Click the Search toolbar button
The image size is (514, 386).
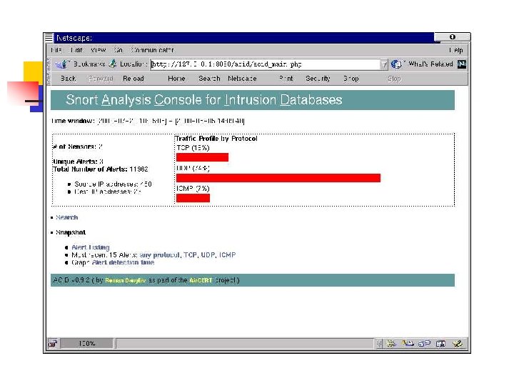[x=209, y=79]
